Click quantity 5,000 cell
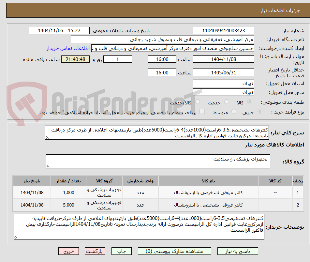Viewport: 310px width, 262px height. pos(68,205)
